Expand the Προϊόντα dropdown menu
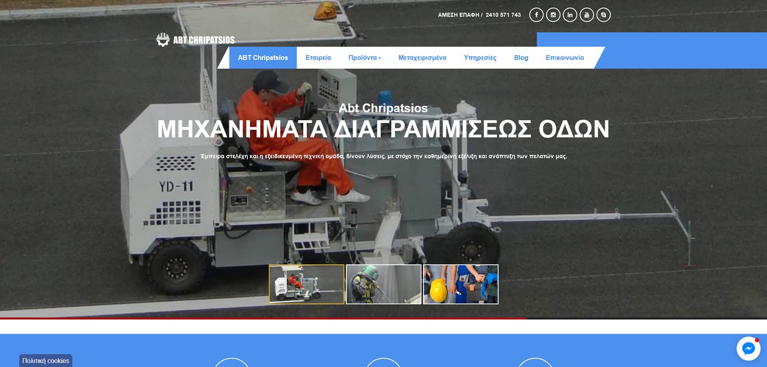Viewport: 767px width, 367px height. point(364,58)
